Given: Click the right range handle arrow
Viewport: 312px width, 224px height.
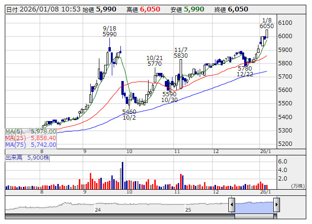Looking at the screenshot, I should pyautogui.click(x=276, y=205).
